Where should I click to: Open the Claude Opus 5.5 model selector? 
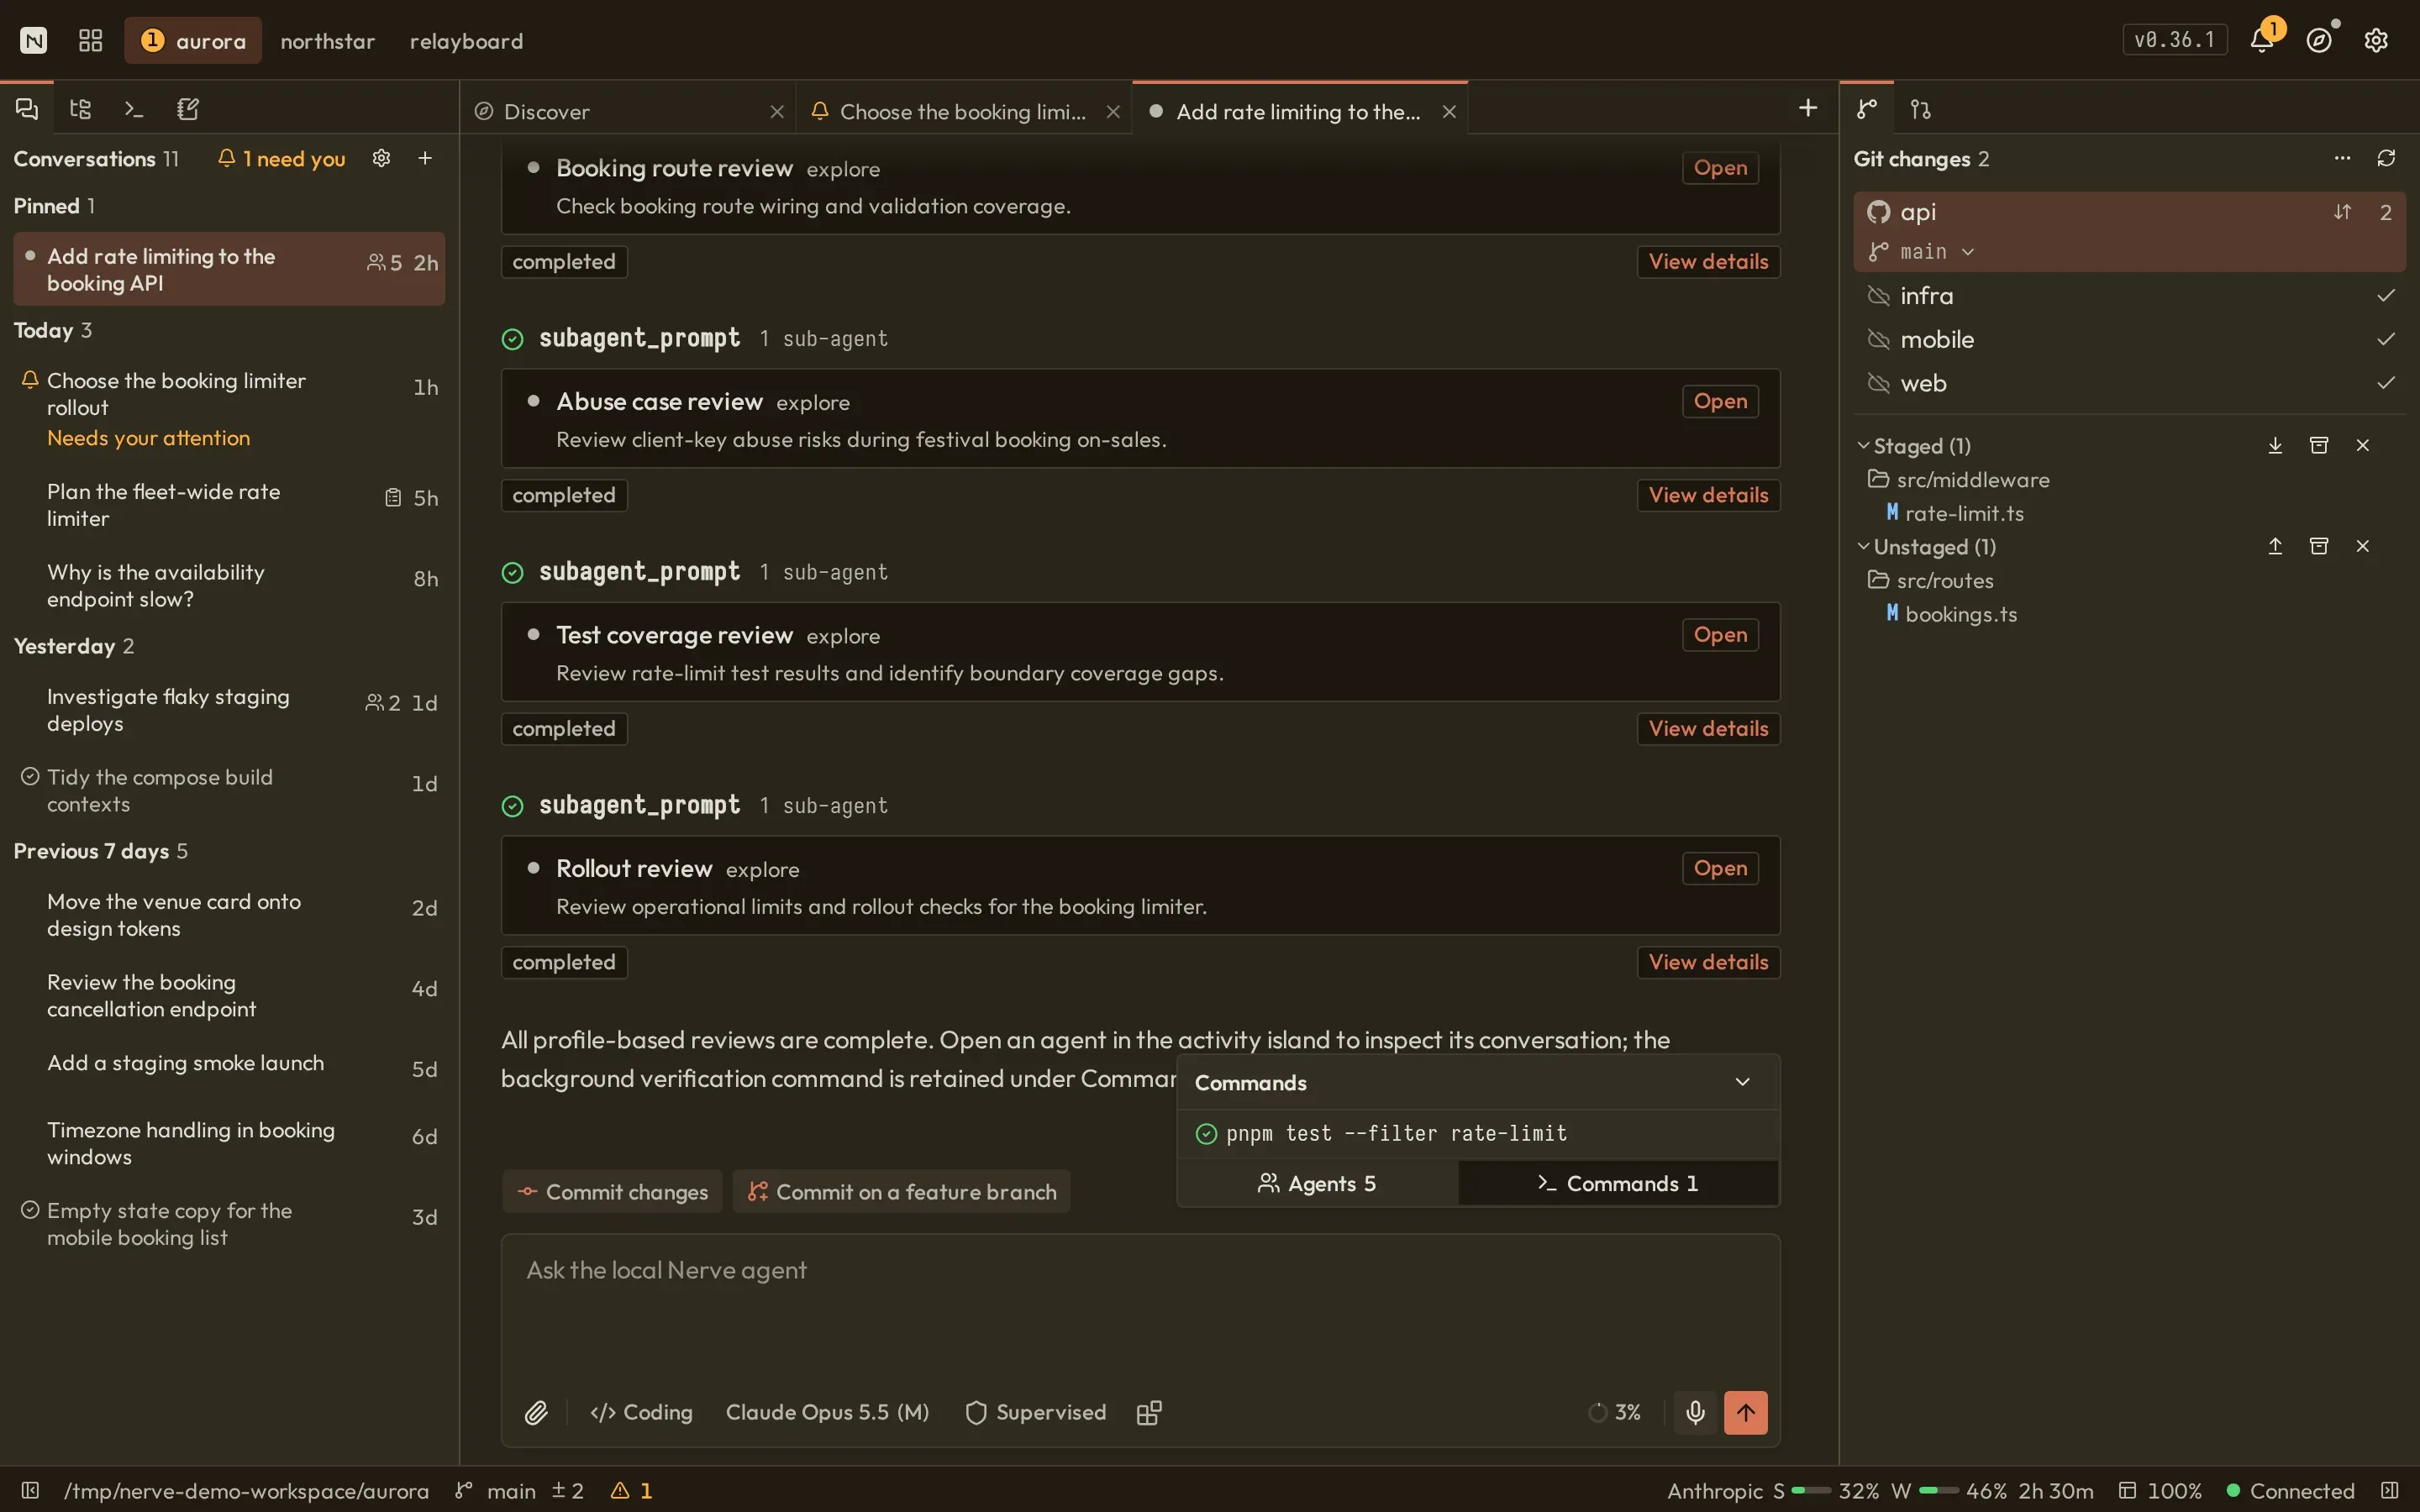pos(827,1412)
